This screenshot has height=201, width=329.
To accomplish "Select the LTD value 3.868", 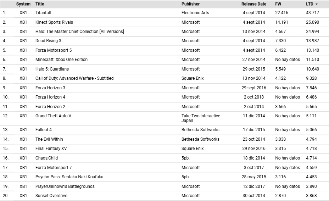I will pyautogui.click(x=311, y=196).
